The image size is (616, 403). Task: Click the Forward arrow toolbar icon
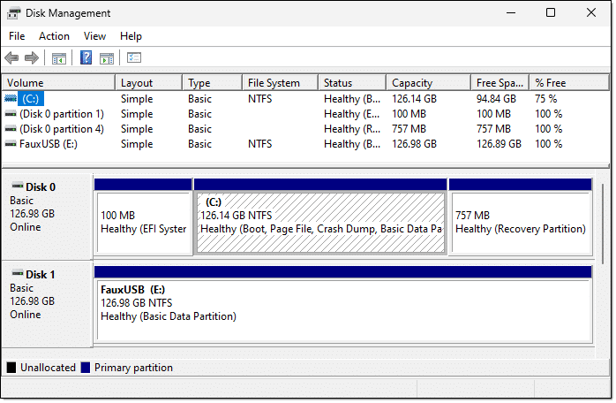(32, 57)
